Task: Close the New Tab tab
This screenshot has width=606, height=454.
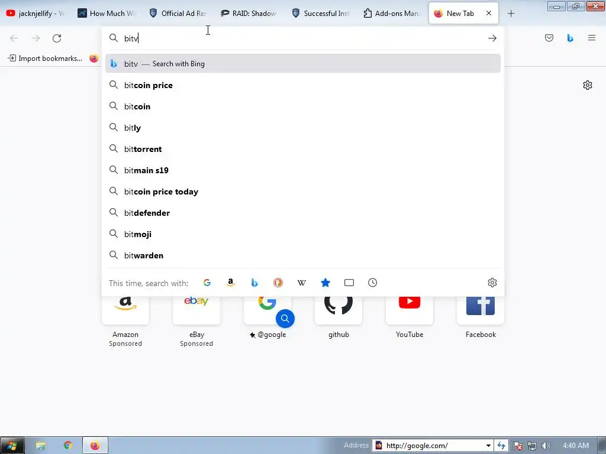Action: [x=488, y=13]
